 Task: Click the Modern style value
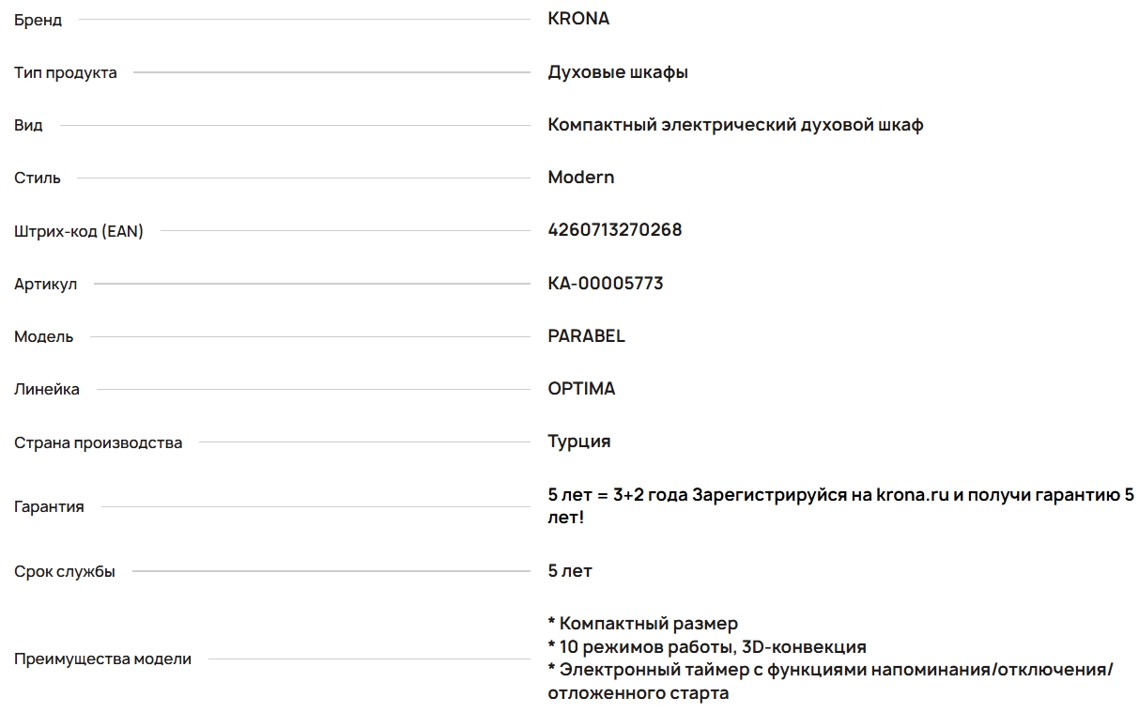coord(581,178)
